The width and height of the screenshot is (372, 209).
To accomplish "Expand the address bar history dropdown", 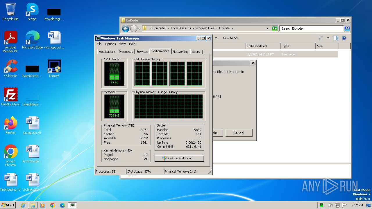I will pos(267,28).
